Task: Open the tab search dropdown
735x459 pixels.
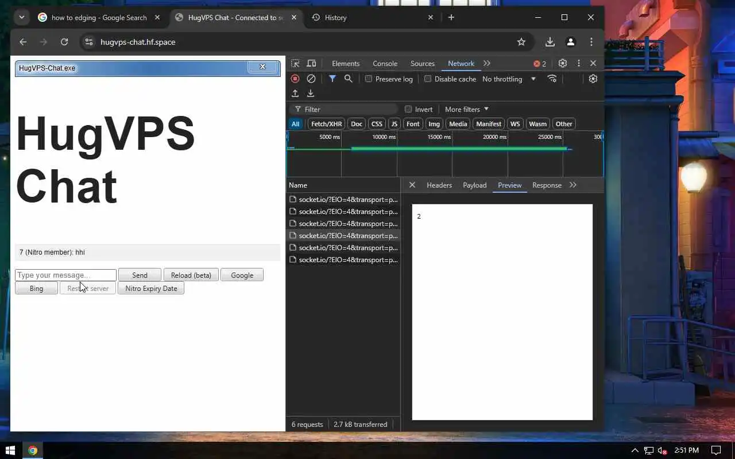Action: pos(21,17)
